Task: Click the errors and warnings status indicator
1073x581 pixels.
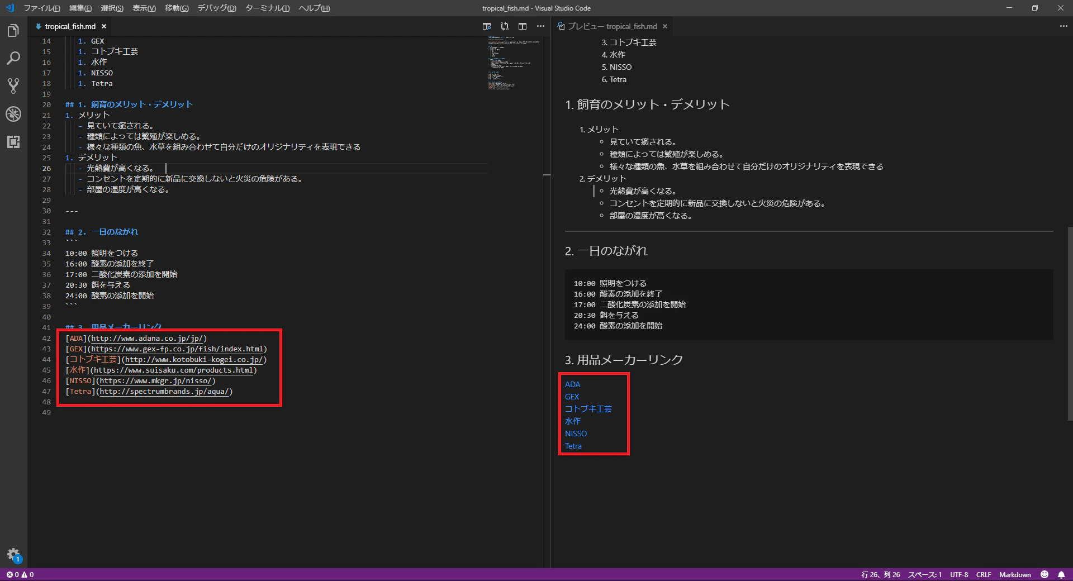Action: pyautogui.click(x=20, y=574)
